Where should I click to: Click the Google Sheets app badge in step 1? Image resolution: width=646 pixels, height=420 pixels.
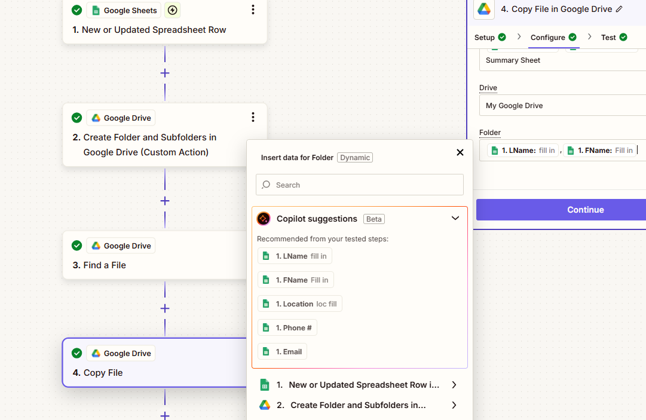(x=124, y=10)
